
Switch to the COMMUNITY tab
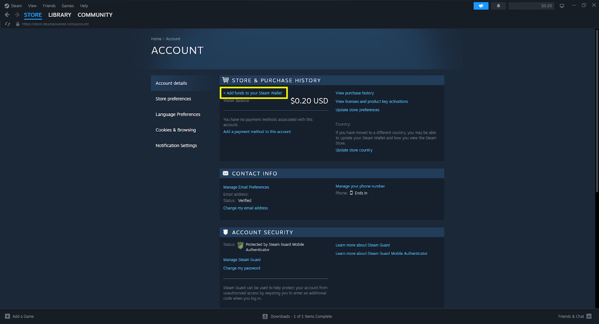click(x=95, y=15)
